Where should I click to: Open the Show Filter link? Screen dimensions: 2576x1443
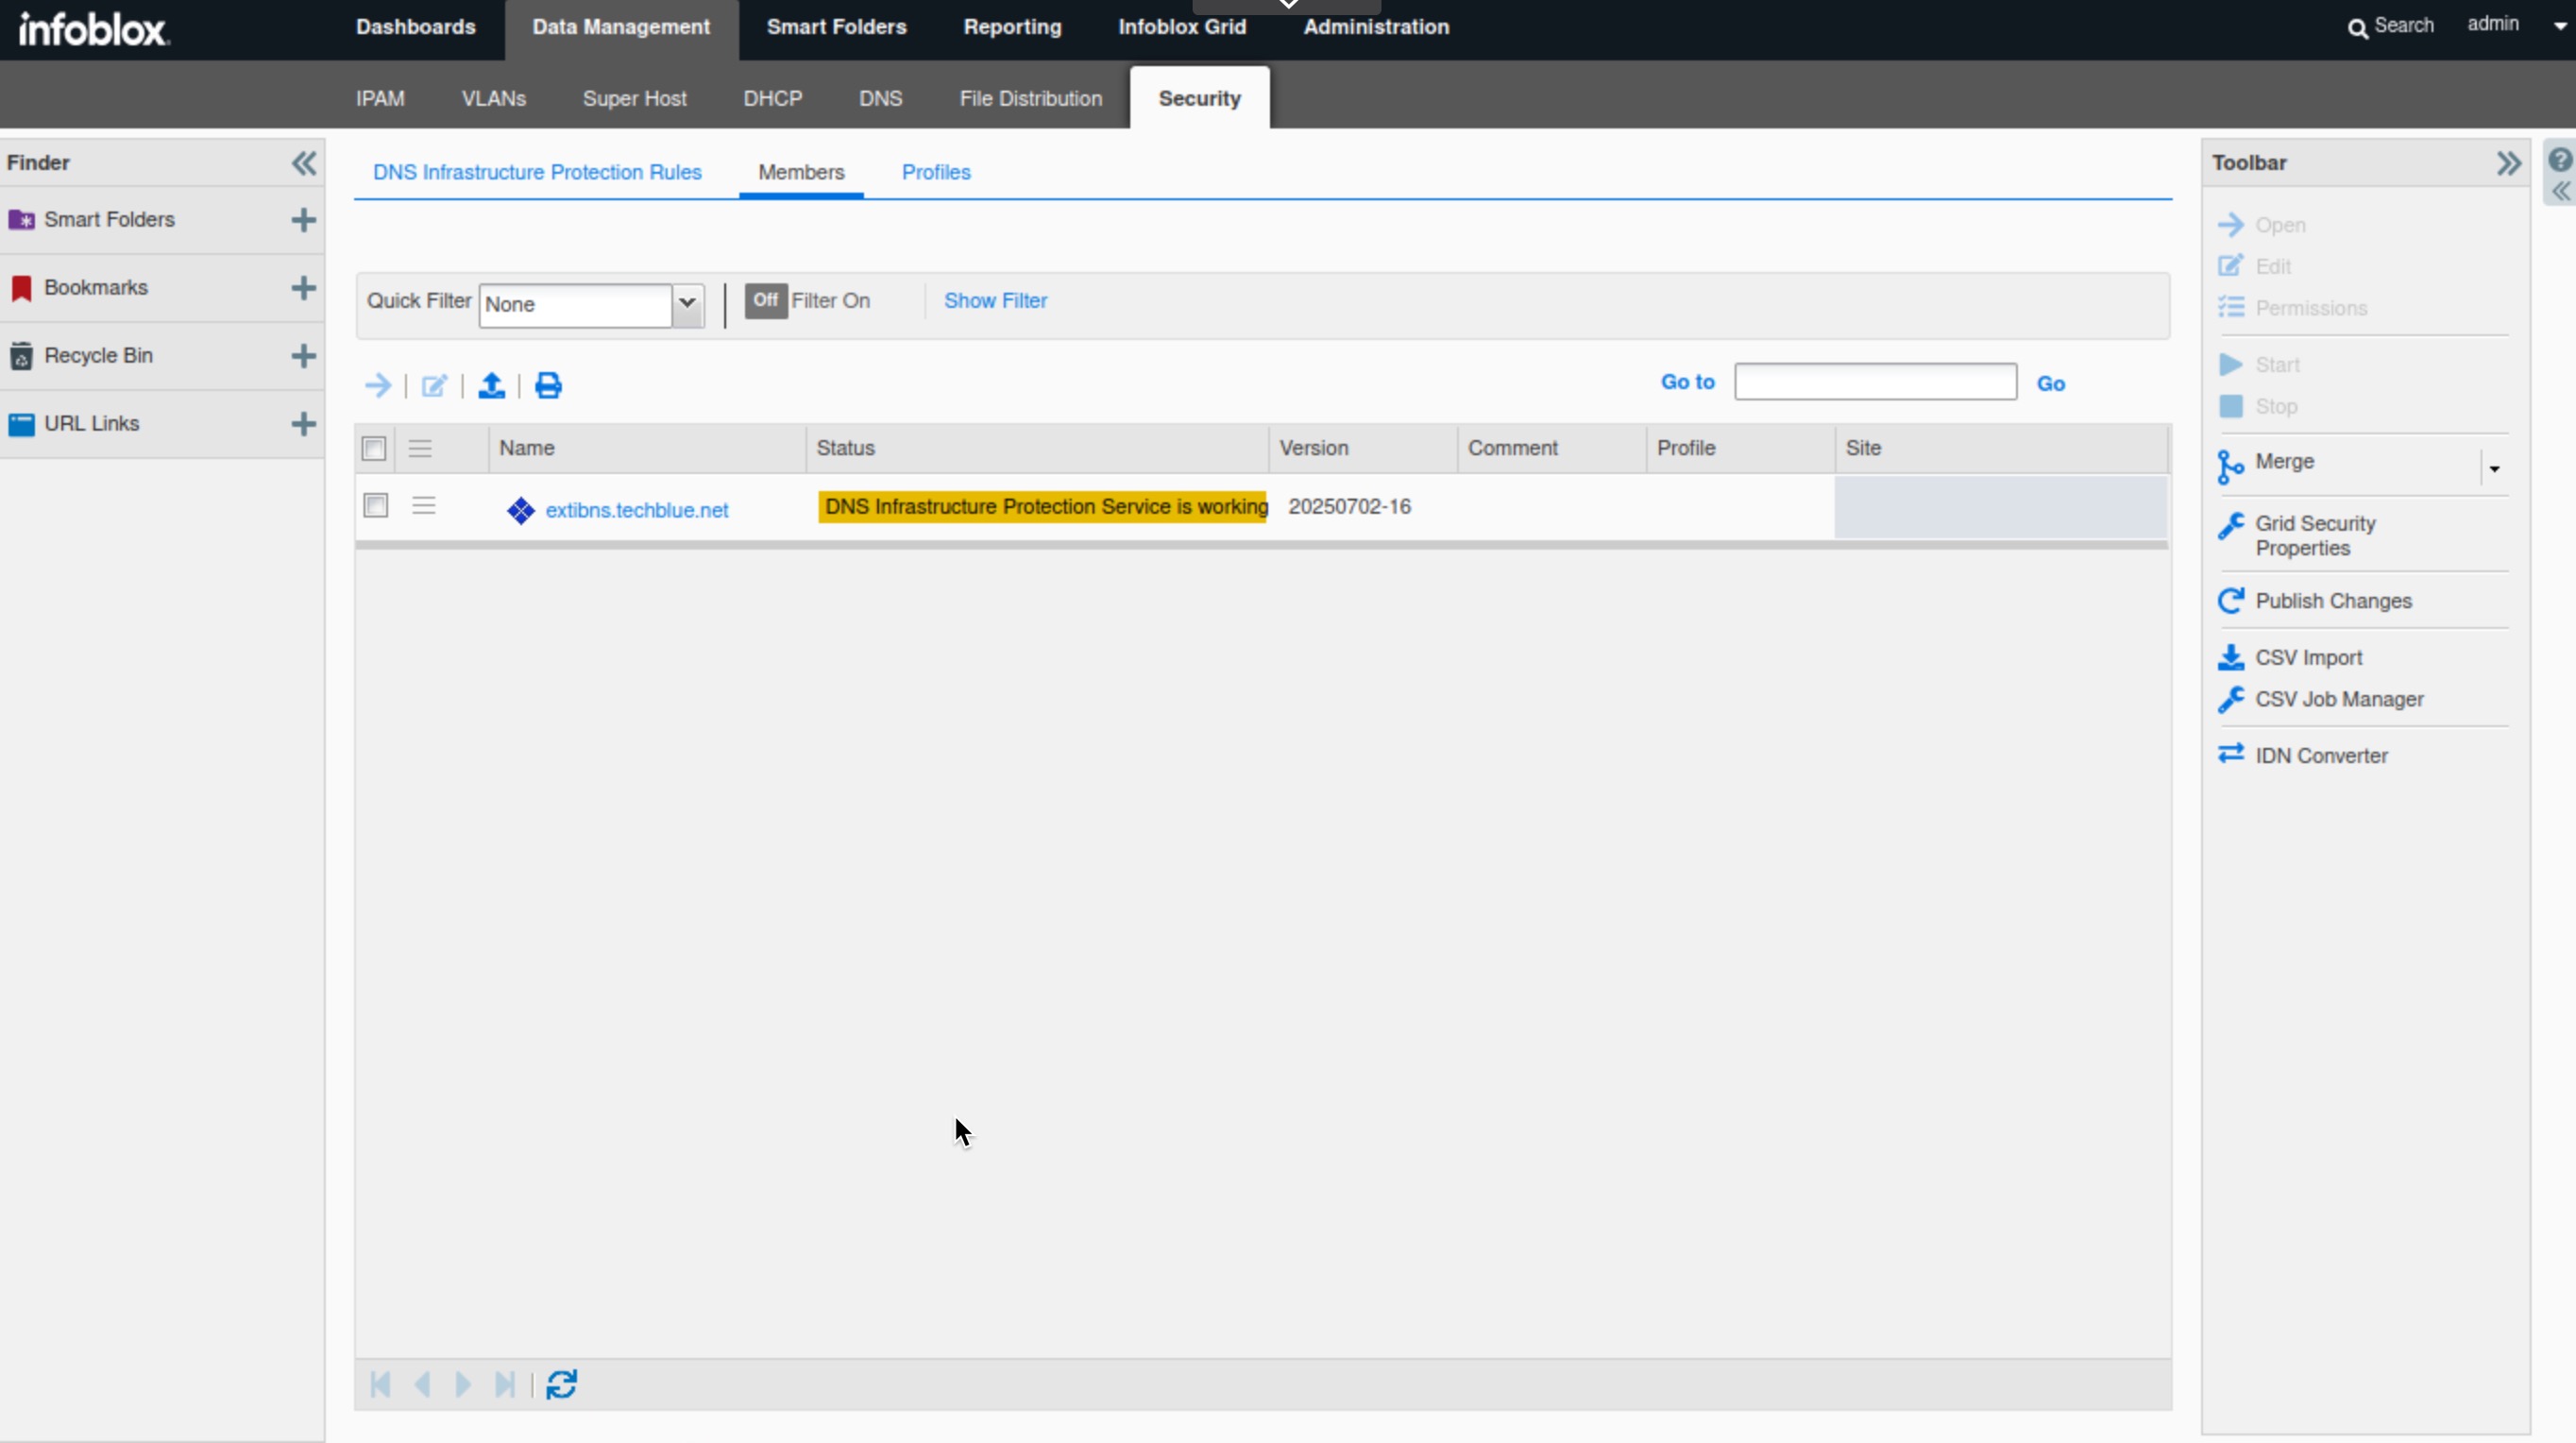[996, 300]
